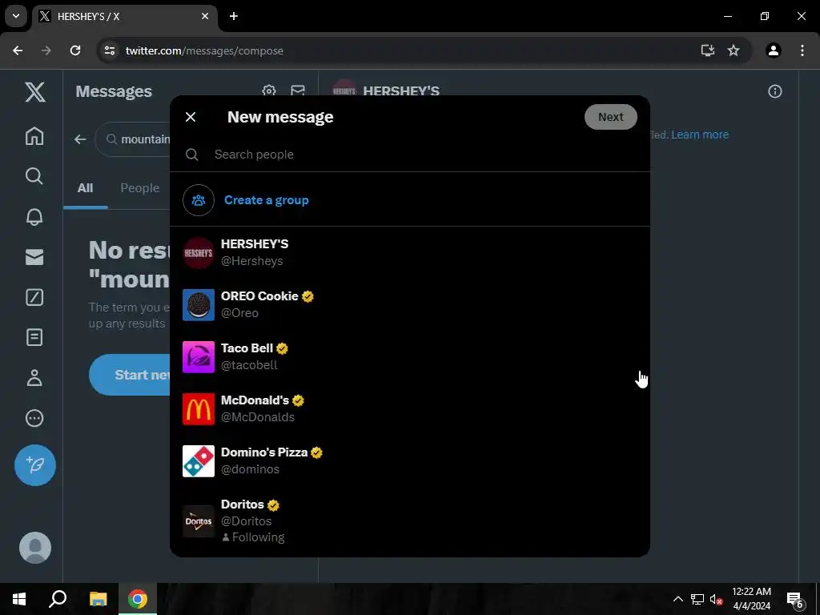Click the Create a group link
The height and width of the screenshot is (615, 820).
tap(266, 200)
